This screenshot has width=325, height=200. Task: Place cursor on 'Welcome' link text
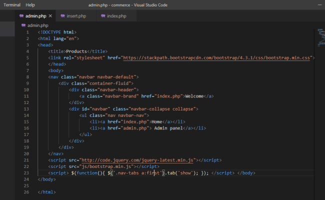pos(194,96)
